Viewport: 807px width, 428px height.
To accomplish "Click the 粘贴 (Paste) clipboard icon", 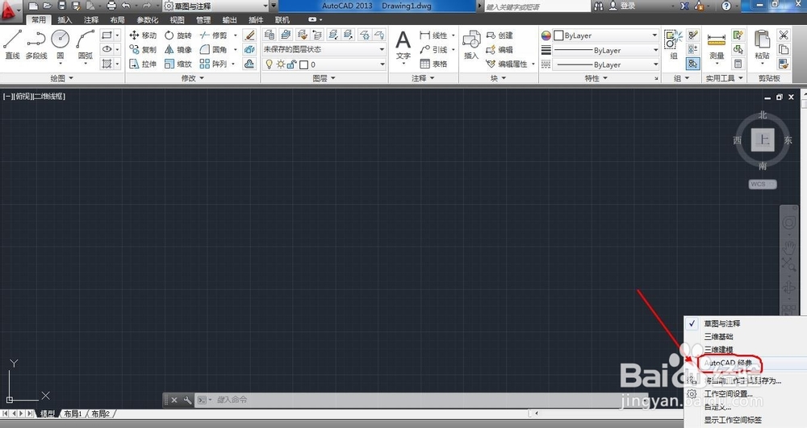I will [762, 44].
